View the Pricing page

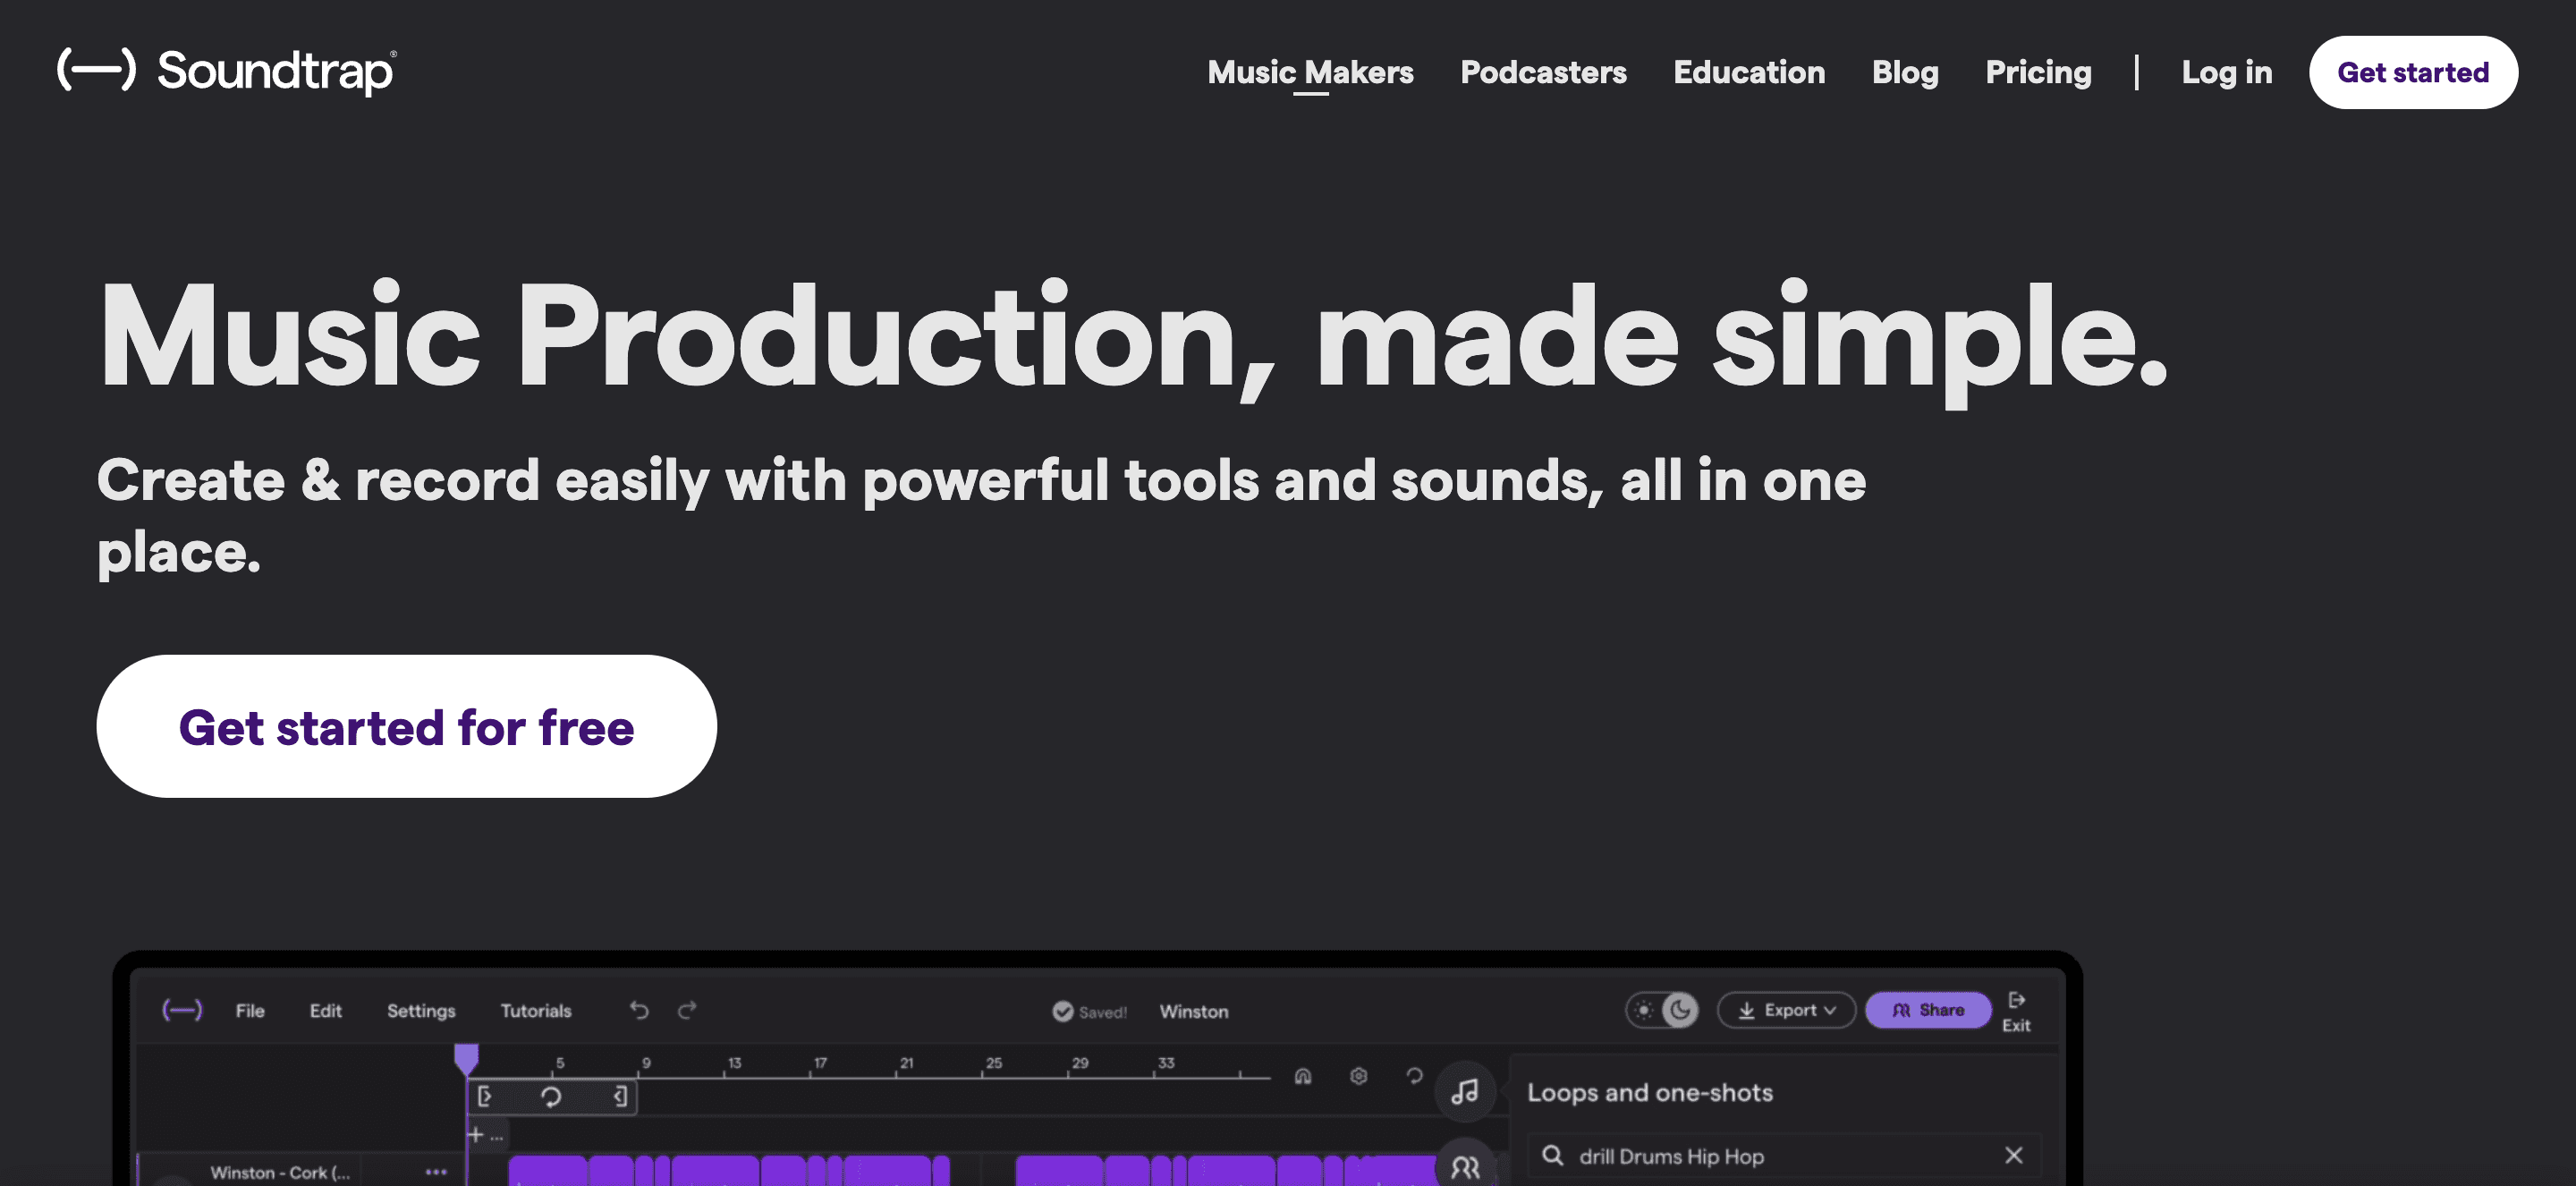[2038, 72]
